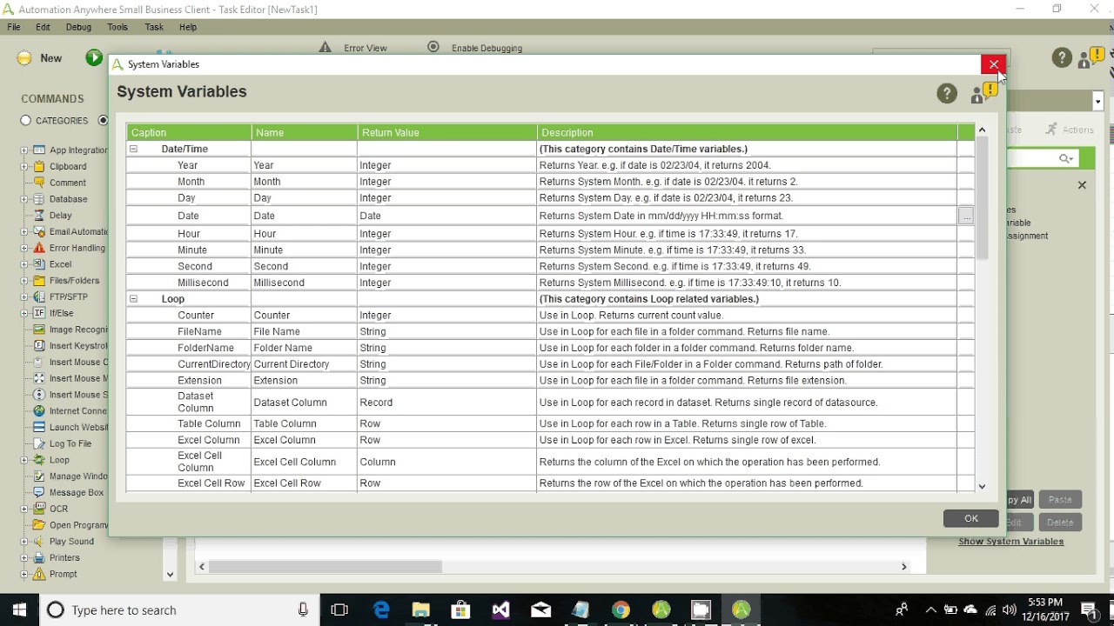Select the CATEGORIES radio button
The image size is (1114, 626).
[26, 121]
